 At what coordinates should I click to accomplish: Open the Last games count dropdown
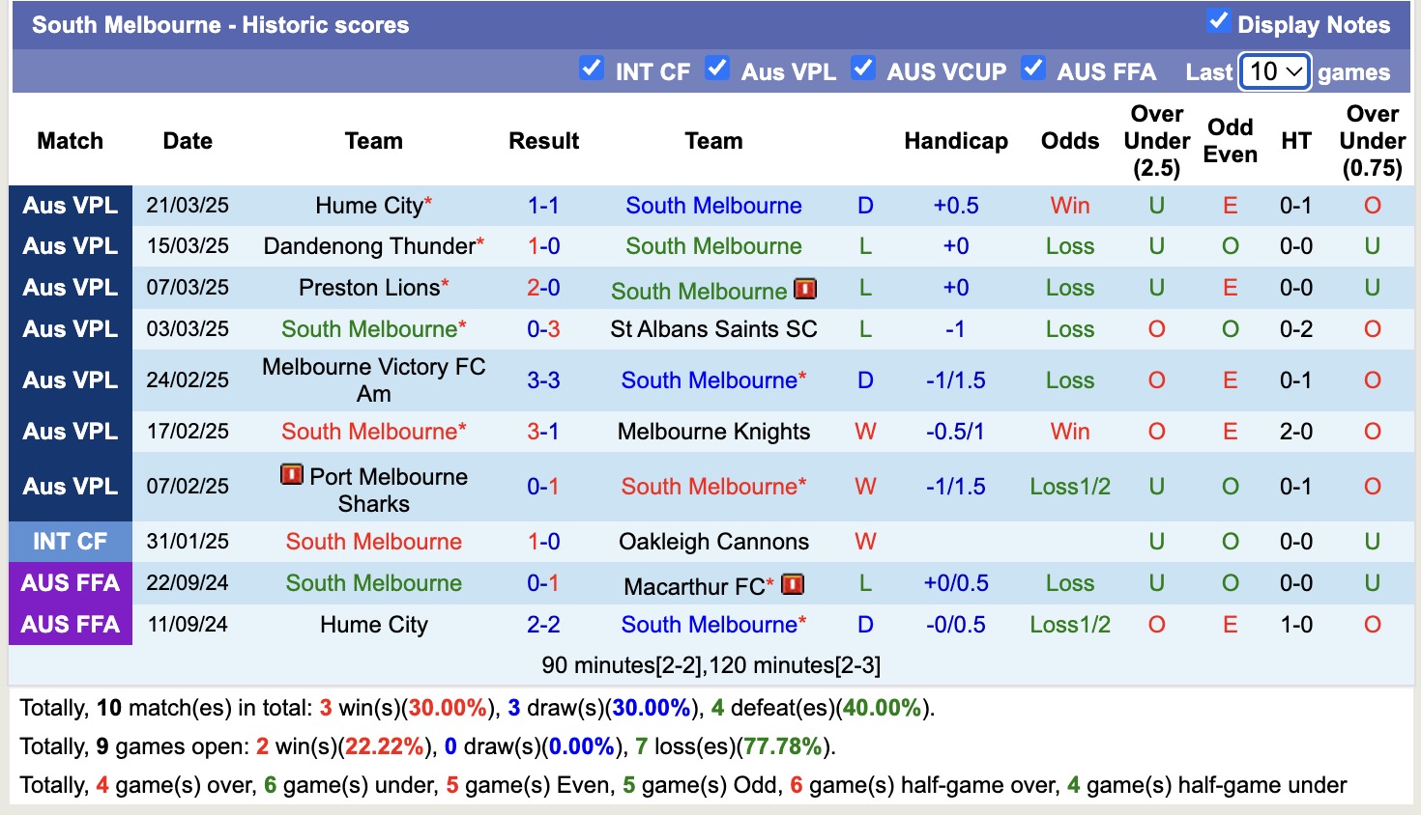coord(1274,71)
